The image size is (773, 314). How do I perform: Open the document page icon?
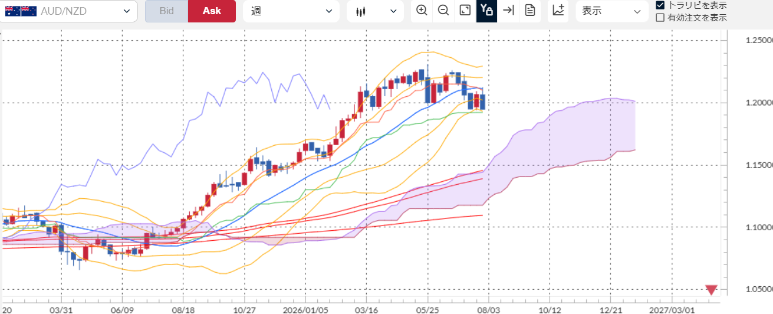coord(529,11)
